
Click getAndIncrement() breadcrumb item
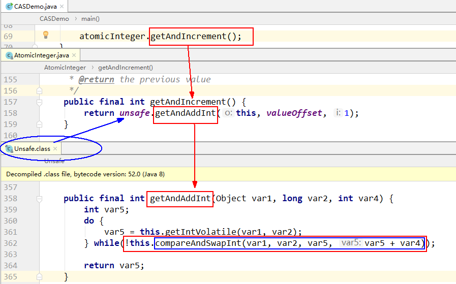pyautogui.click(x=126, y=68)
